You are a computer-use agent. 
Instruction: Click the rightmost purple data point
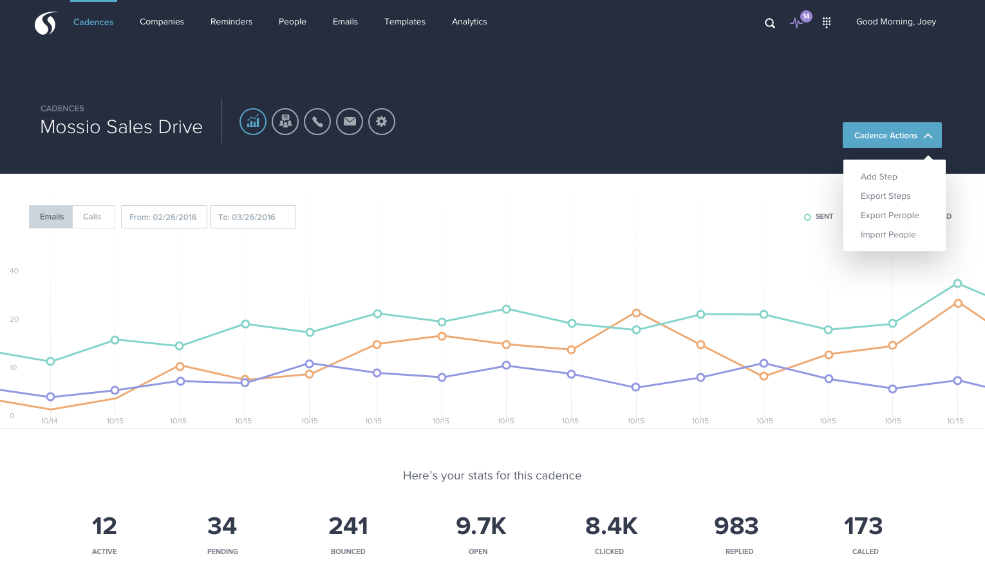coord(957,380)
